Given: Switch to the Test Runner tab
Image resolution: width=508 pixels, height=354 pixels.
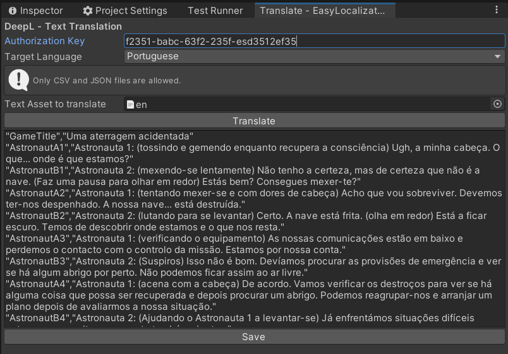Looking at the screenshot, I should [x=215, y=11].
